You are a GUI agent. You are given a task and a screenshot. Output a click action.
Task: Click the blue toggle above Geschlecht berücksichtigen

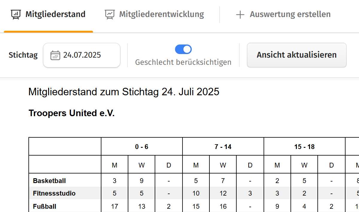tap(183, 49)
